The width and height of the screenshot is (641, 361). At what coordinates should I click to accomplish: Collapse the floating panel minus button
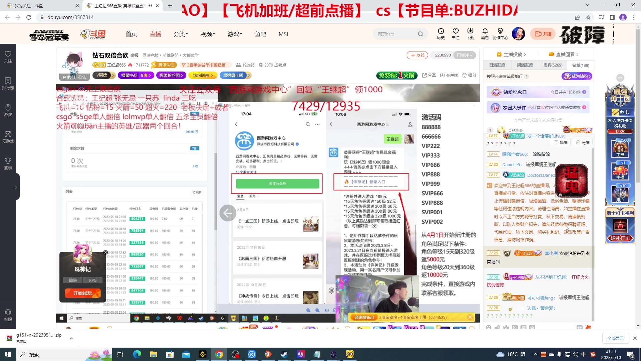(x=620, y=78)
